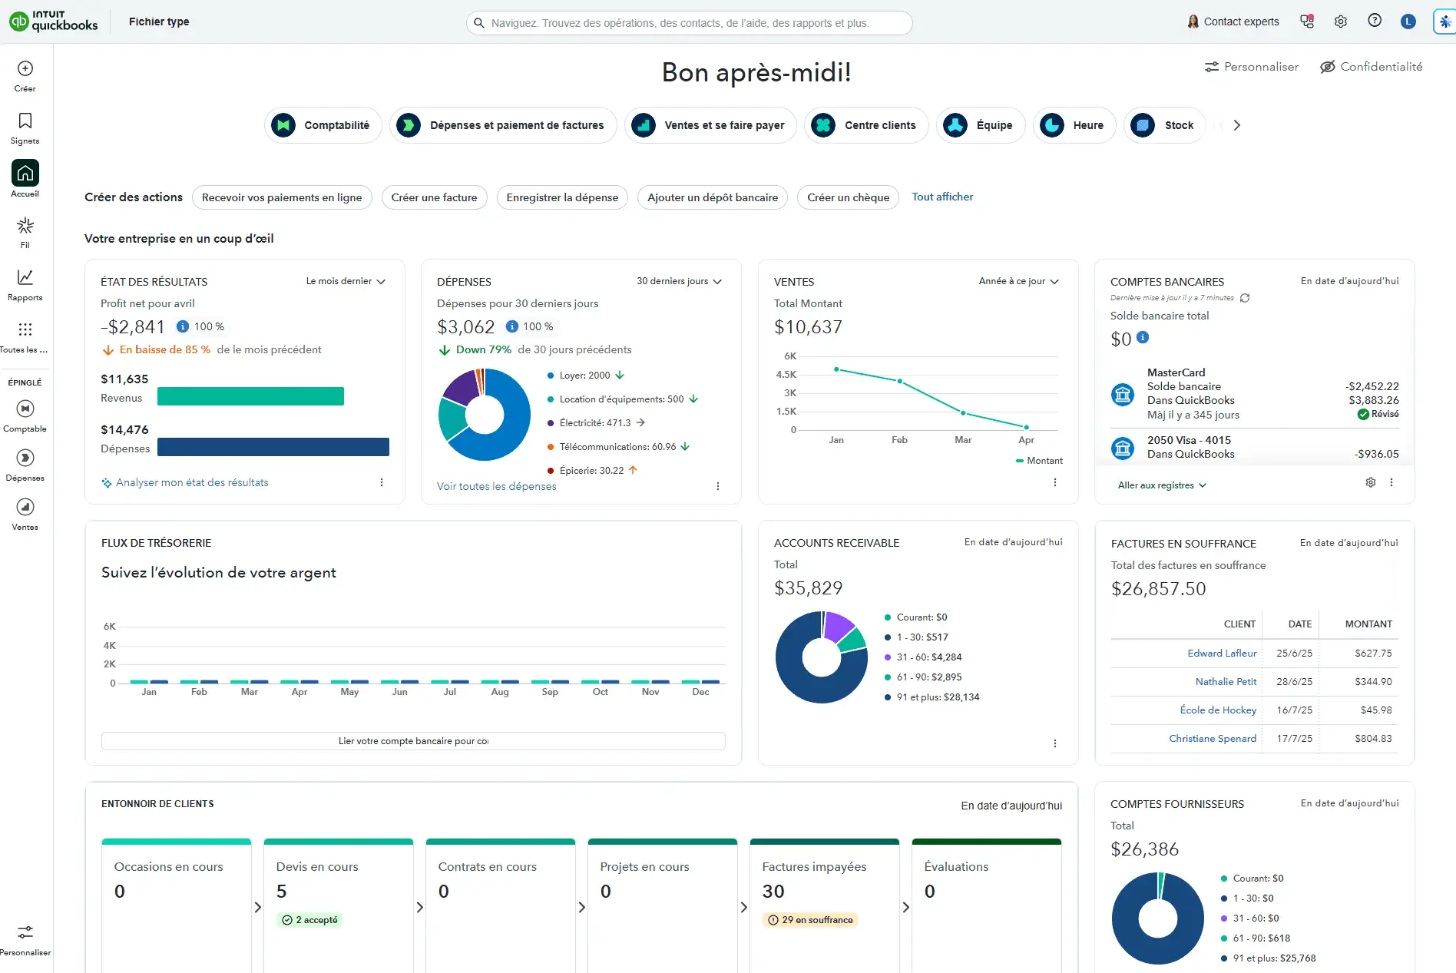
Task: Expand '30 derniers jours' period dropdown
Action: 680,281
